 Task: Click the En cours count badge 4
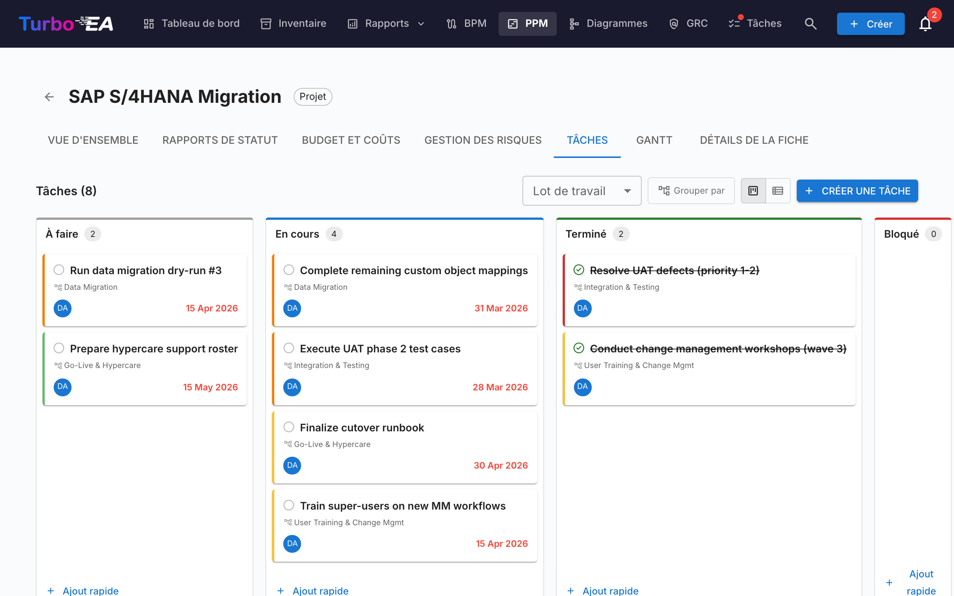click(x=334, y=234)
